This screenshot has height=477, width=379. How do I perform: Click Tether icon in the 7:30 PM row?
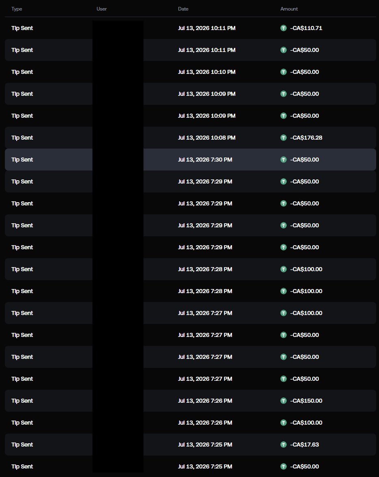coord(284,160)
